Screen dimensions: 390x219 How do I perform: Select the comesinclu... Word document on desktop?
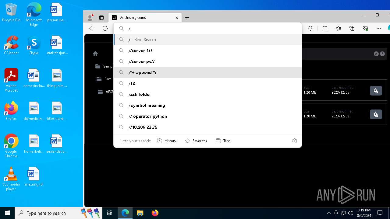tap(34, 78)
